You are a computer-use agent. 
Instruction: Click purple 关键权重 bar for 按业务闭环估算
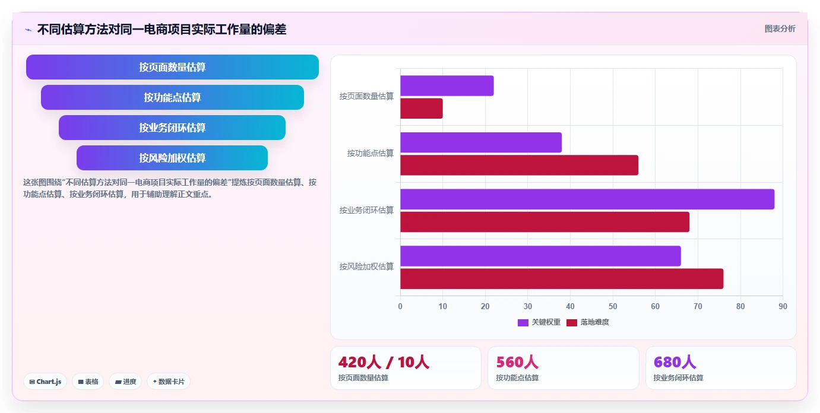point(587,199)
